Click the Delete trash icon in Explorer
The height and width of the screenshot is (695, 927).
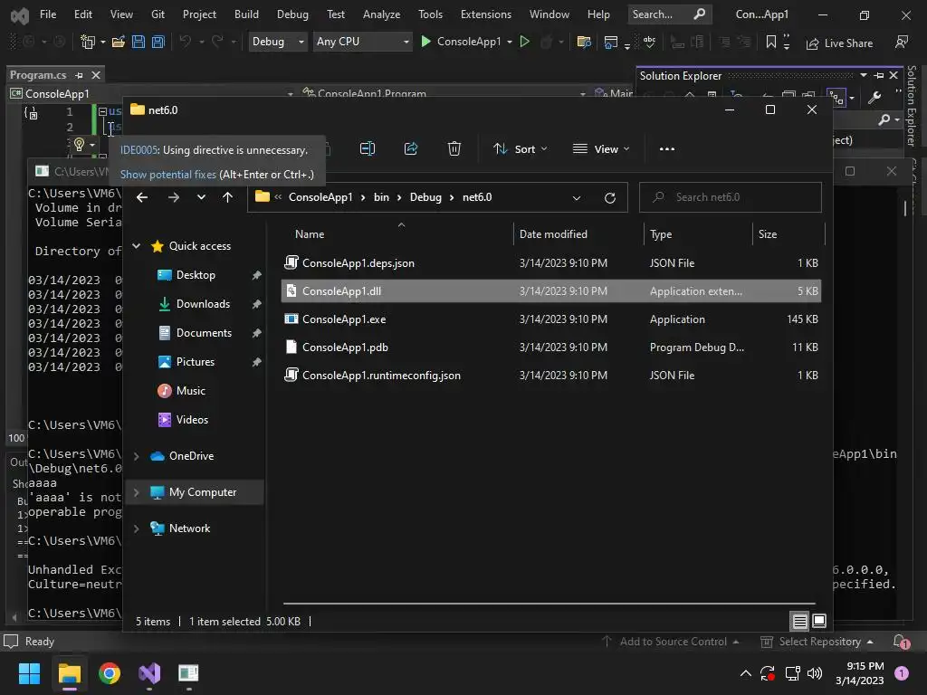pos(454,148)
